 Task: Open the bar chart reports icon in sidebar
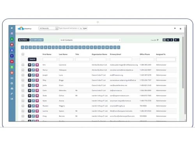(12, 99)
